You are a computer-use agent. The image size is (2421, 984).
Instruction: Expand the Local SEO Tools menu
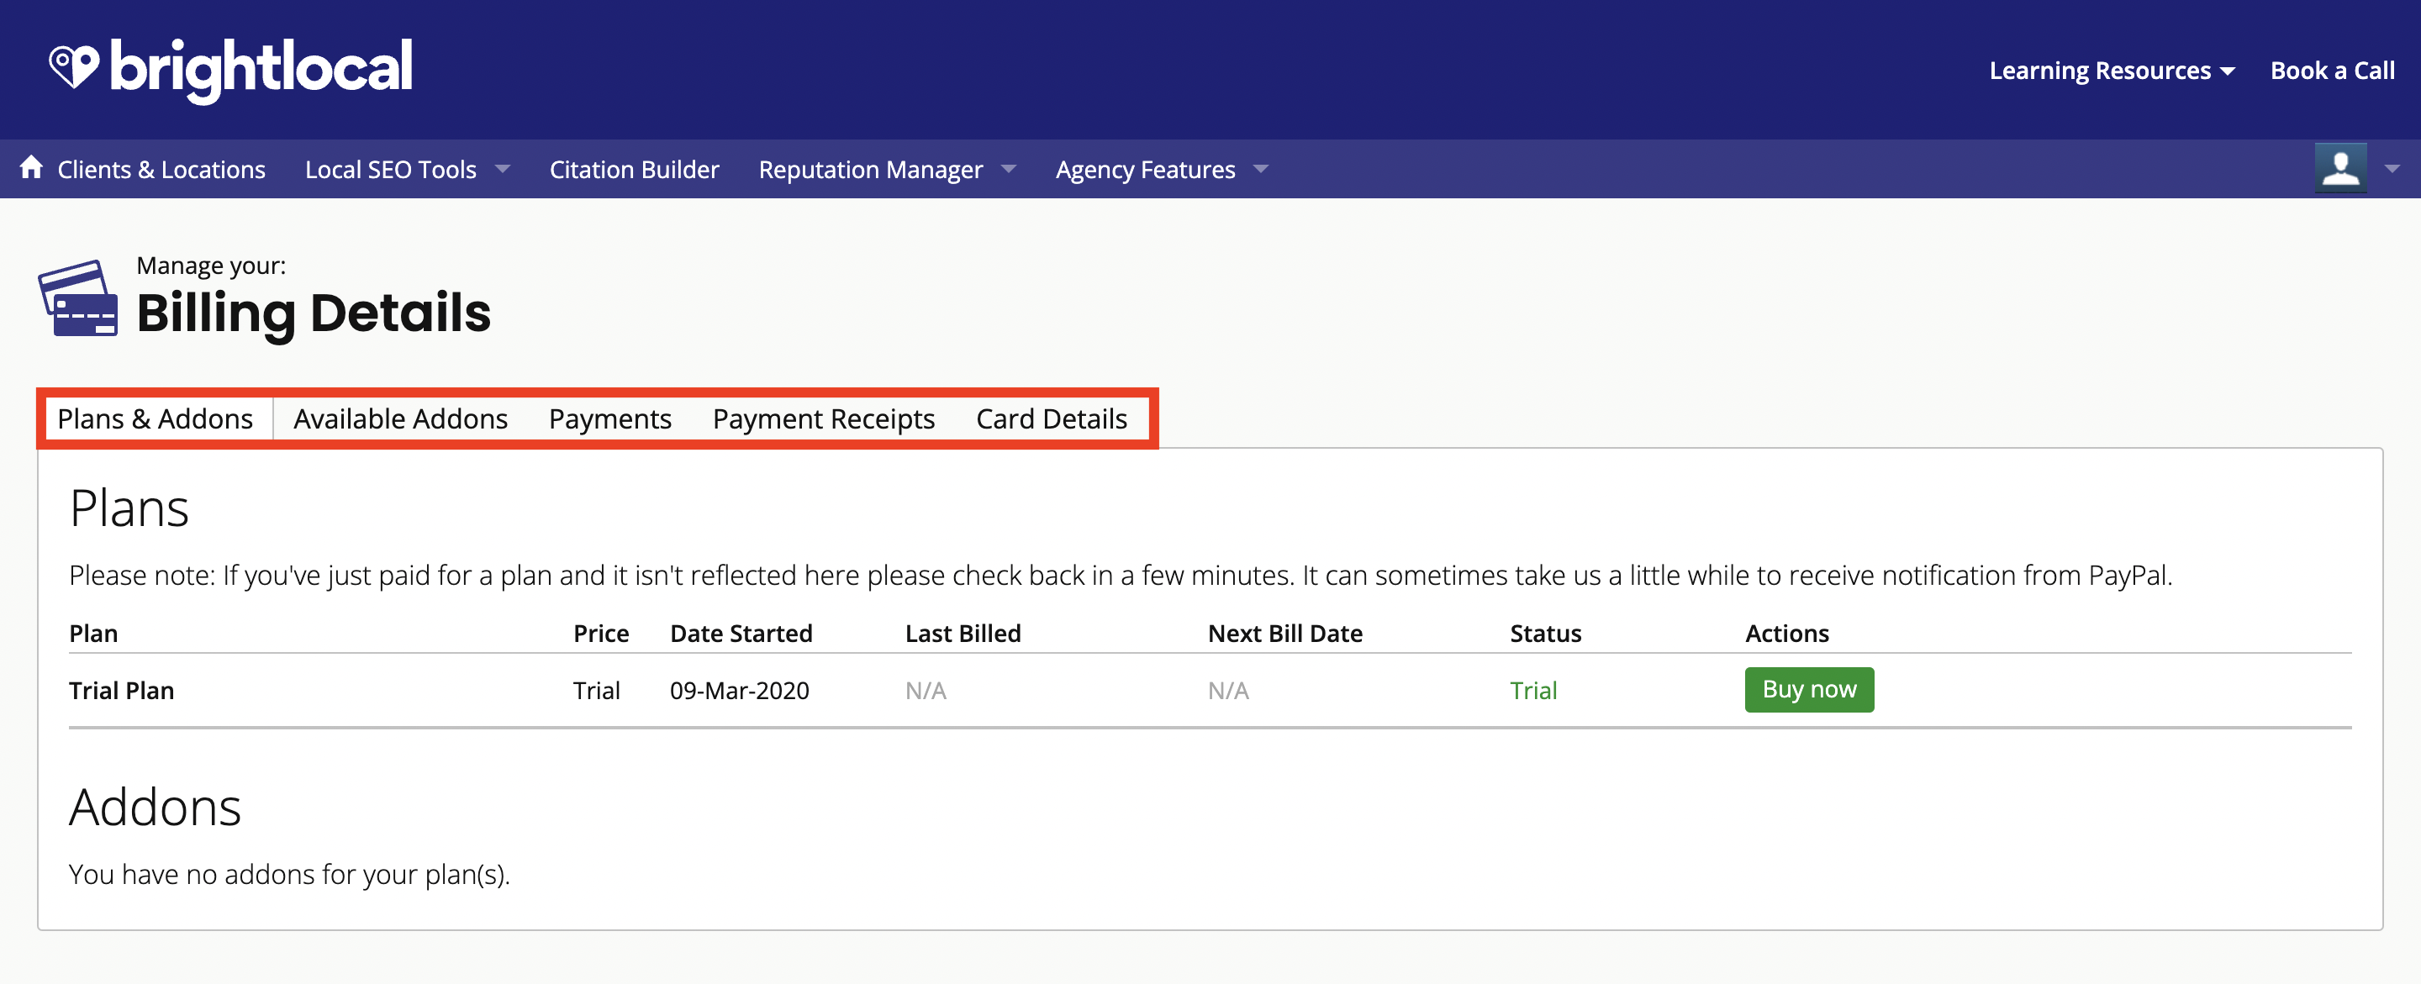click(407, 169)
